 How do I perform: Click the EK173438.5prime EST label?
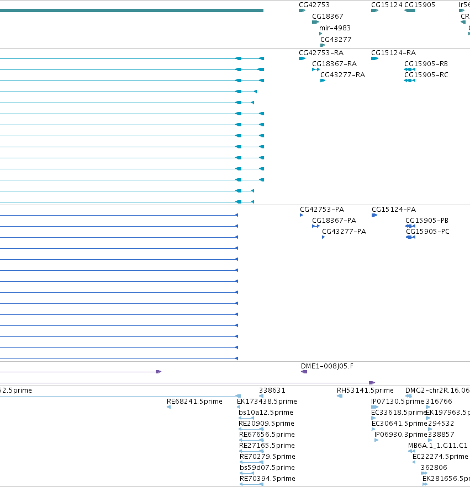[267, 402]
